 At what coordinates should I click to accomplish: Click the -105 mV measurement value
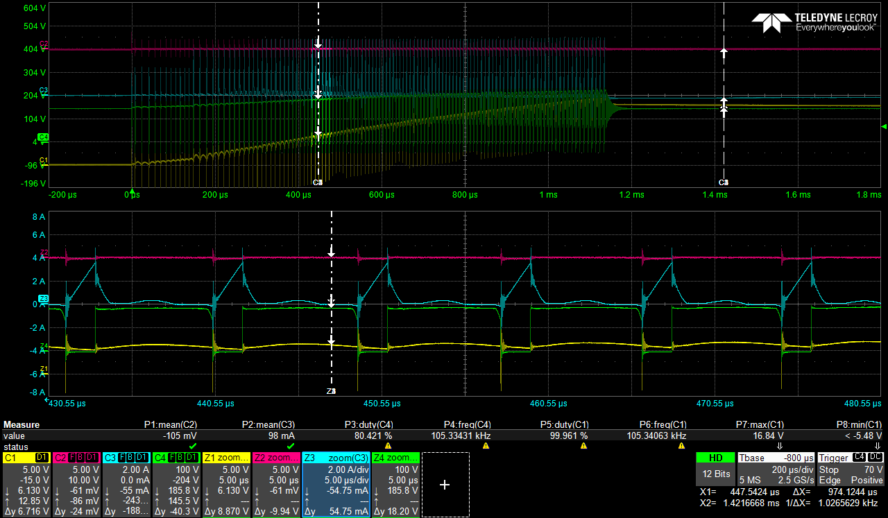(180, 435)
